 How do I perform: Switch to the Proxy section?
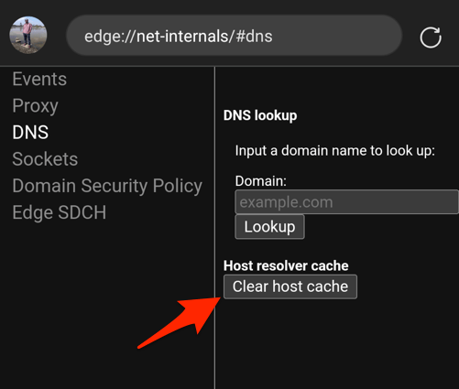[35, 106]
